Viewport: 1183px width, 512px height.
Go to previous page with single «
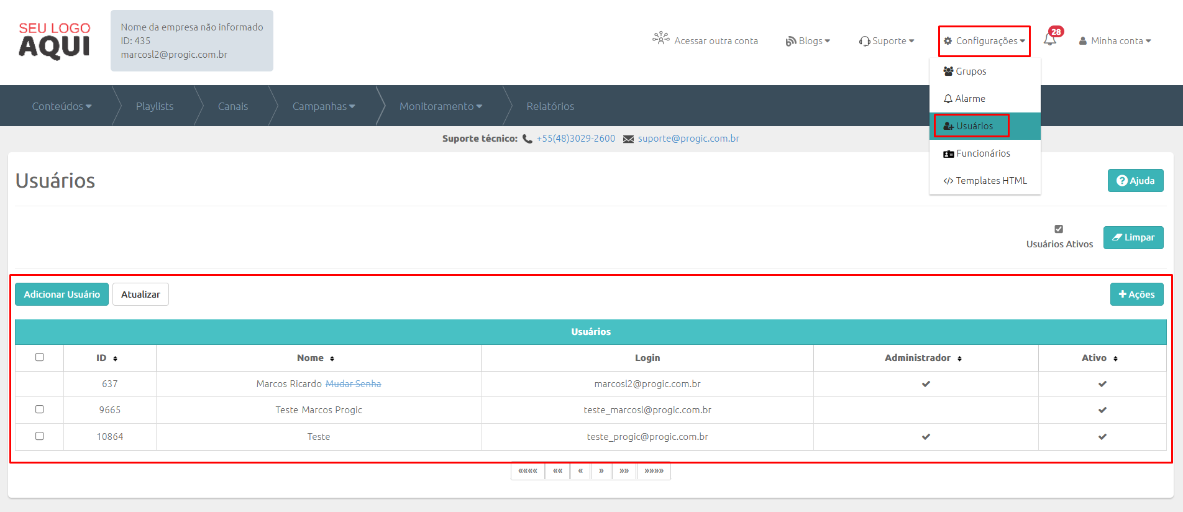(580, 471)
